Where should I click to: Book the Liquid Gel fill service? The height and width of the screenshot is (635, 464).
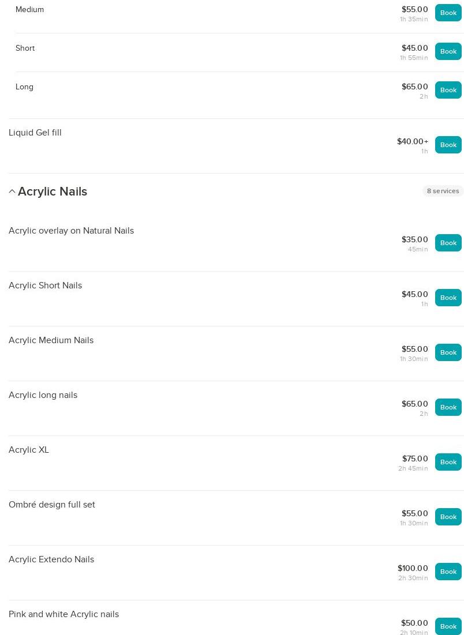pos(448,145)
